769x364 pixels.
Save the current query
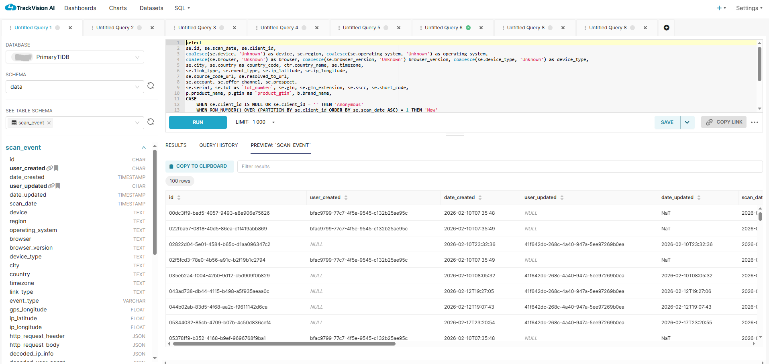(x=667, y=122)
